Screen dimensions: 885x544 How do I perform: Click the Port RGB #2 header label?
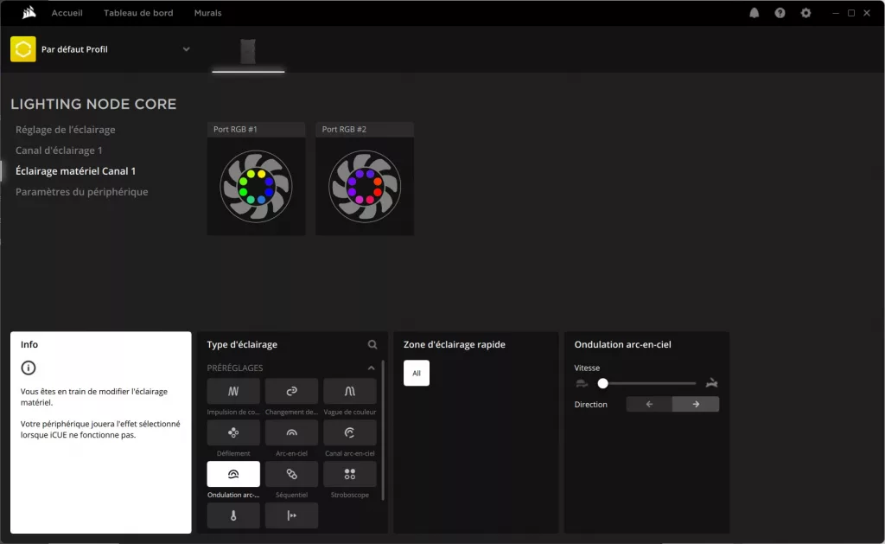click(x=344, y=130)
